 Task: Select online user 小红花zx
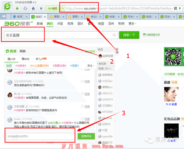(106, 81)
